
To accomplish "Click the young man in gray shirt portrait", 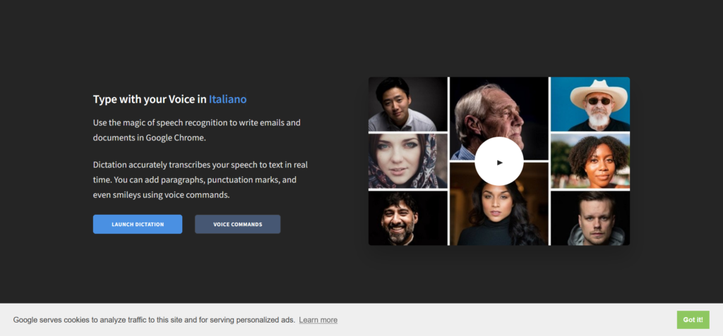I will [407, 104].
